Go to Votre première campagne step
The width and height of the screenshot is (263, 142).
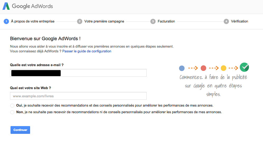(x=104, y=21)
